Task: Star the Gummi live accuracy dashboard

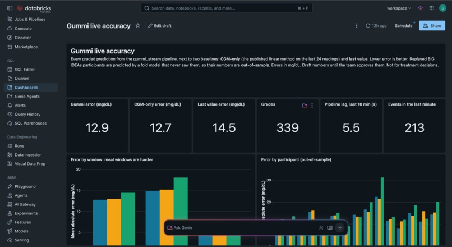Action: [138, 26]
